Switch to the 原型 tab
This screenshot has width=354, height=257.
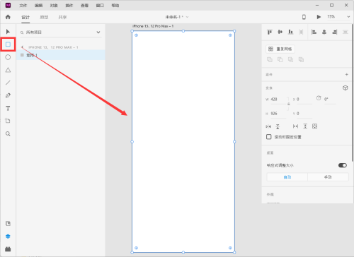click(44, 17)
